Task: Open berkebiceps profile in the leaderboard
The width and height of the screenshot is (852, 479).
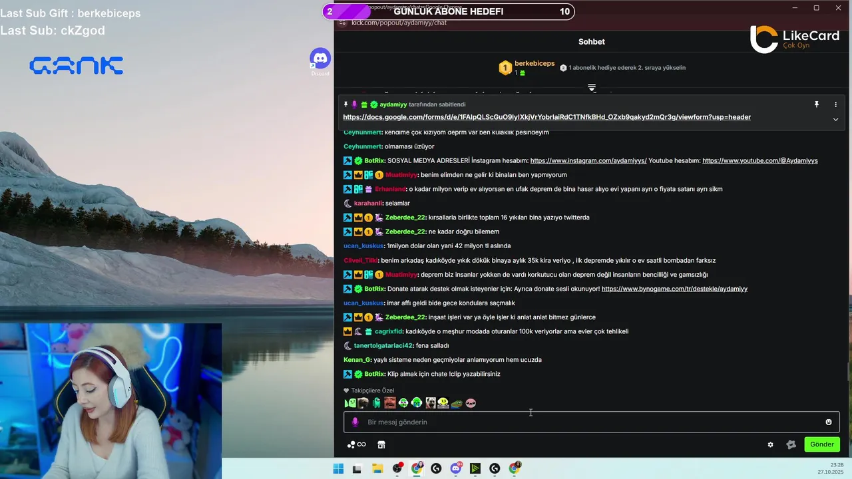Action: [x=534, y=63]
